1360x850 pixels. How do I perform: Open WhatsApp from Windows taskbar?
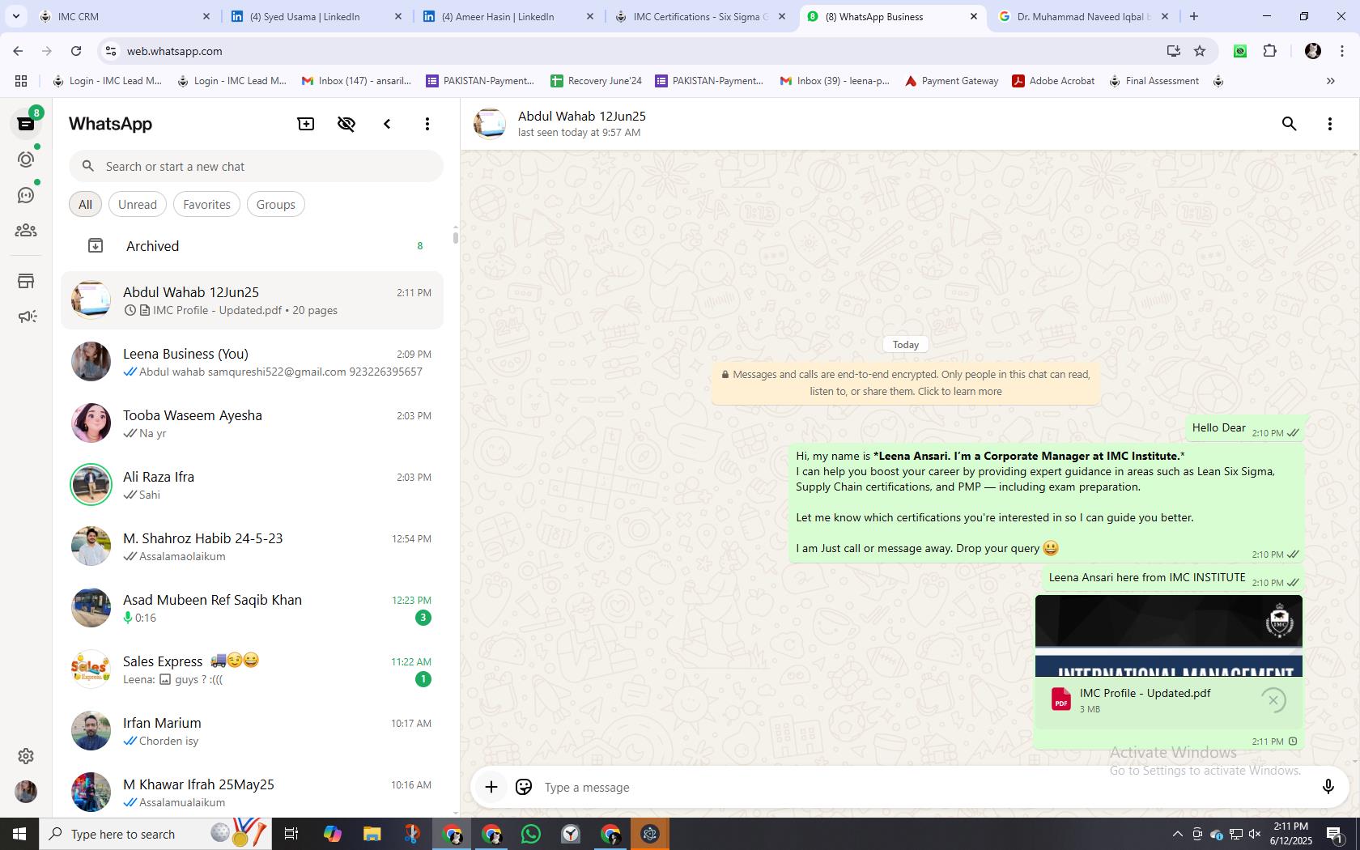click(x=531, y=834)
